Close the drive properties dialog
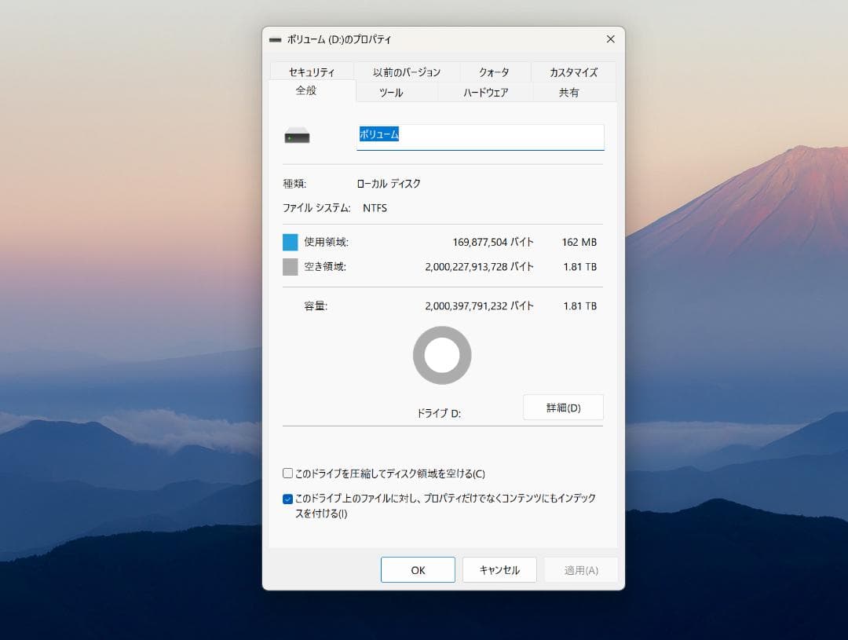This screenshot has width=848, height=640. (x=610, y=38)
